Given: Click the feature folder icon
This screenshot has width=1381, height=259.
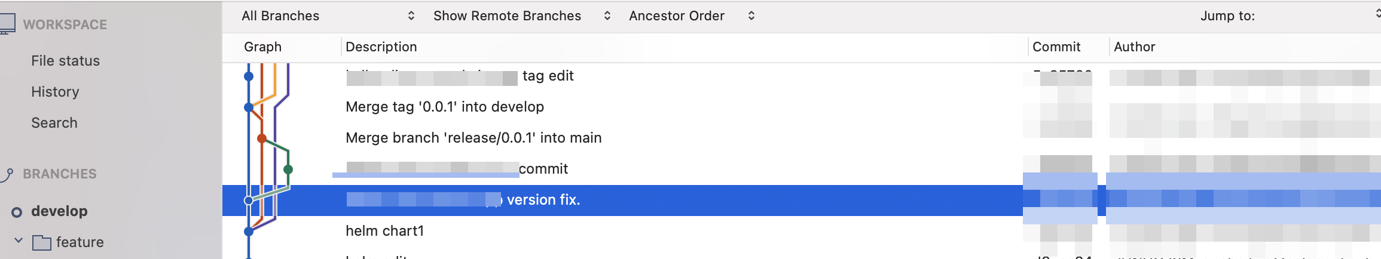Looking at the screenshot, I should coord(41,242).
